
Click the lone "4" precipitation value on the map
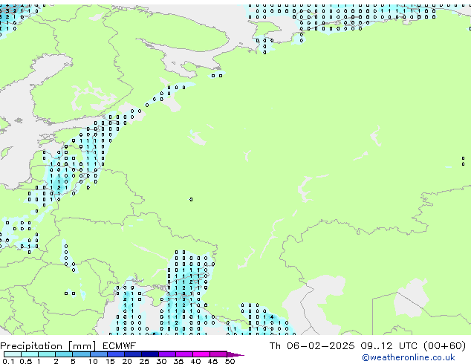272,317
